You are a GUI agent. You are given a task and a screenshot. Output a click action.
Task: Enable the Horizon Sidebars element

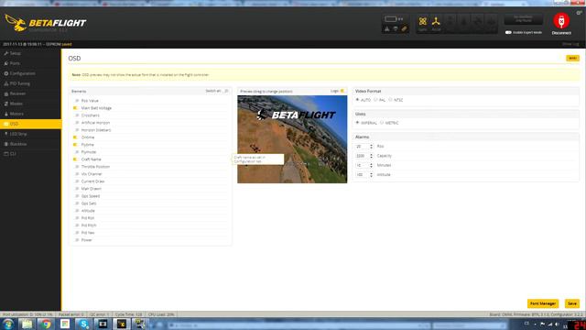(76, 130)
